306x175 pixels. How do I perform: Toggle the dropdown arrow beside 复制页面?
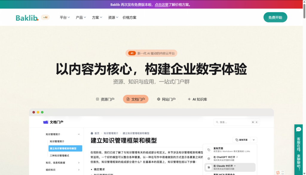click(254, 140)
